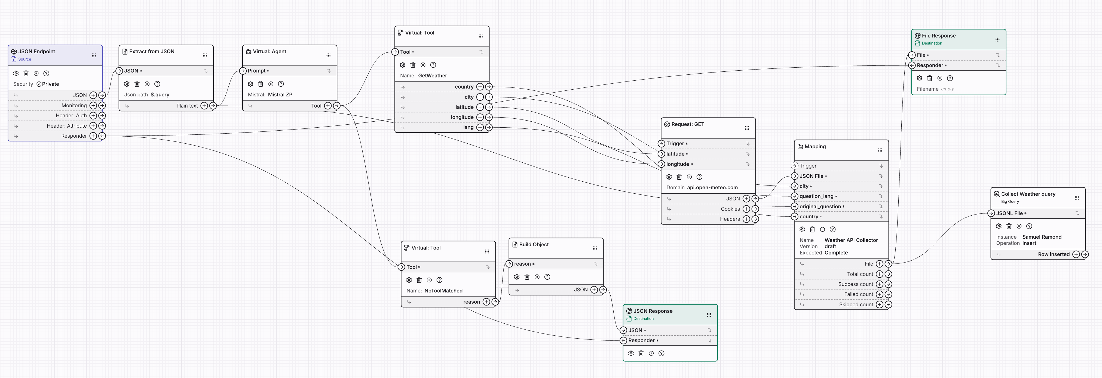
Task: Delete the Extract from JSON node
Action: (137, 84)
